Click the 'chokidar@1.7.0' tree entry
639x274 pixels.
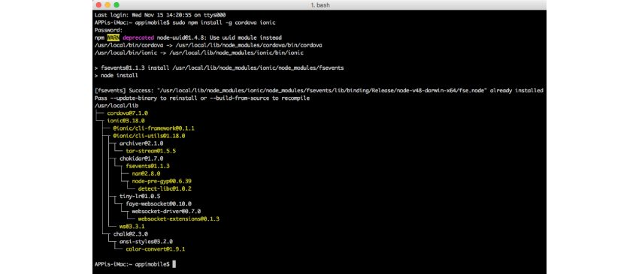pyautogui.click(x=141, y=158)
